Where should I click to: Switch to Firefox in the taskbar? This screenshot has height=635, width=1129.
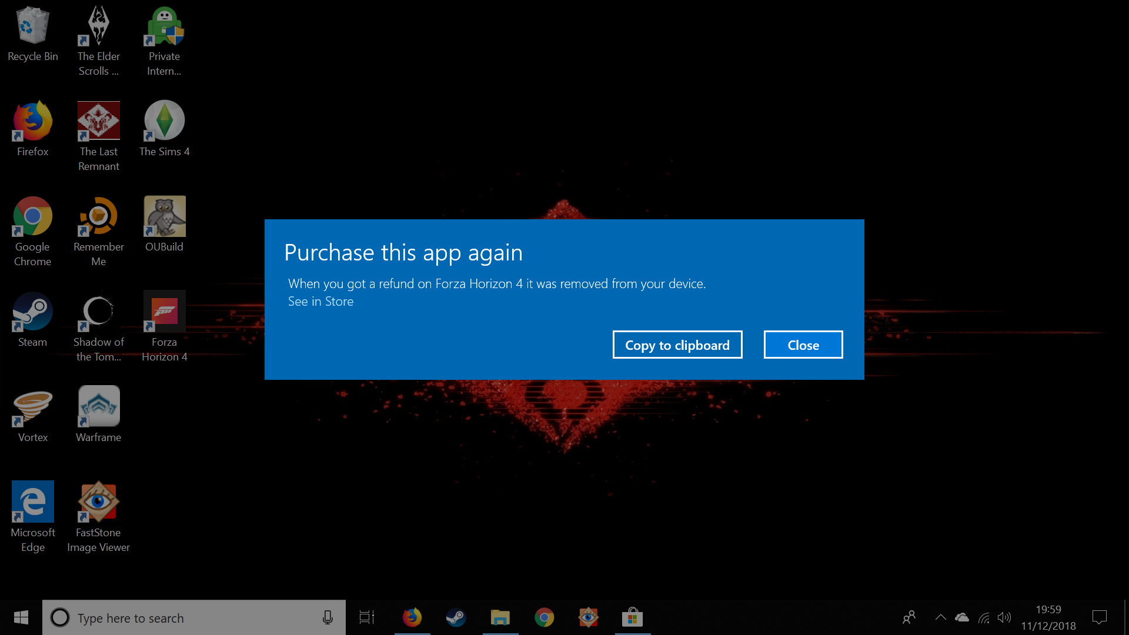click(x=412, y=617)
